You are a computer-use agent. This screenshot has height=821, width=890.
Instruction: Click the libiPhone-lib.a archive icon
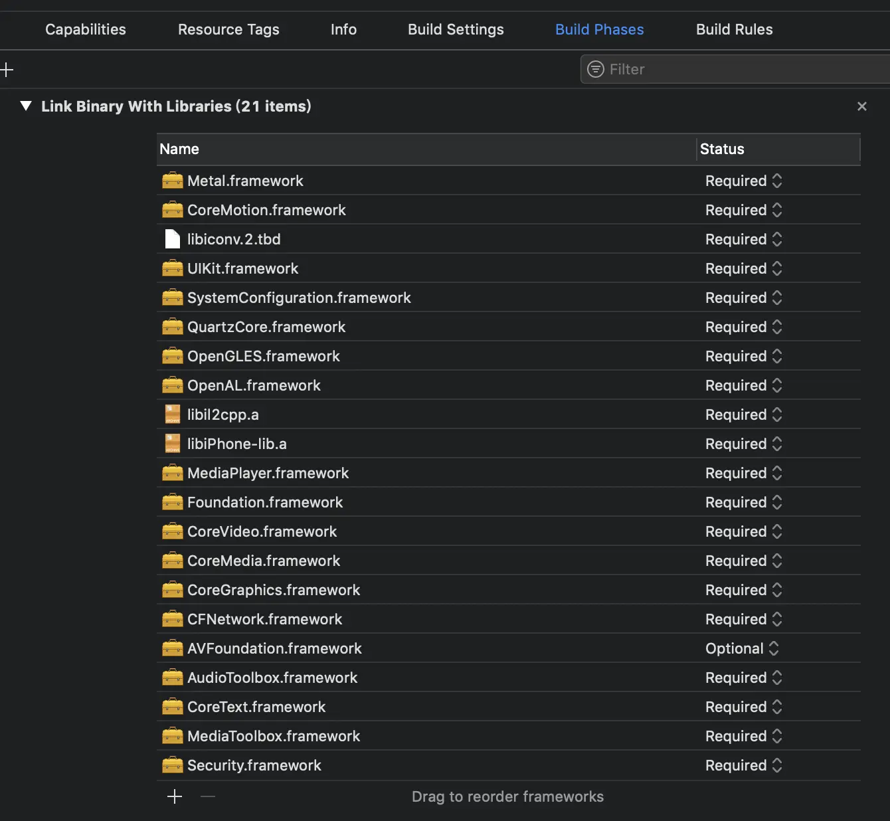172,444
